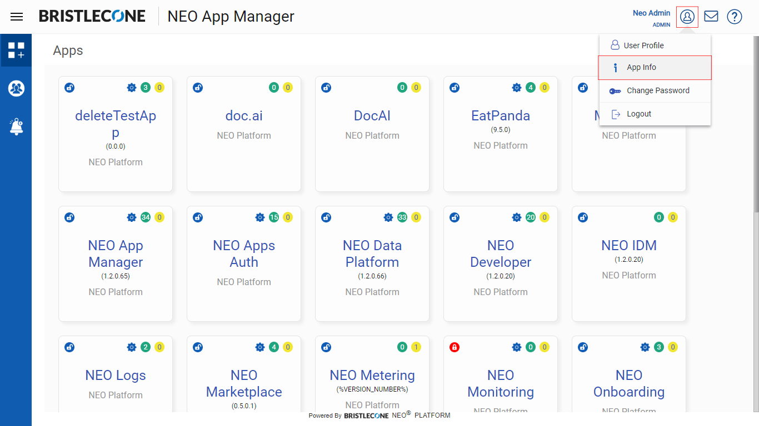759x426 pixels.
Task: Click green badge 3 on deleteTestApp card
Action: tap(146, 88)
